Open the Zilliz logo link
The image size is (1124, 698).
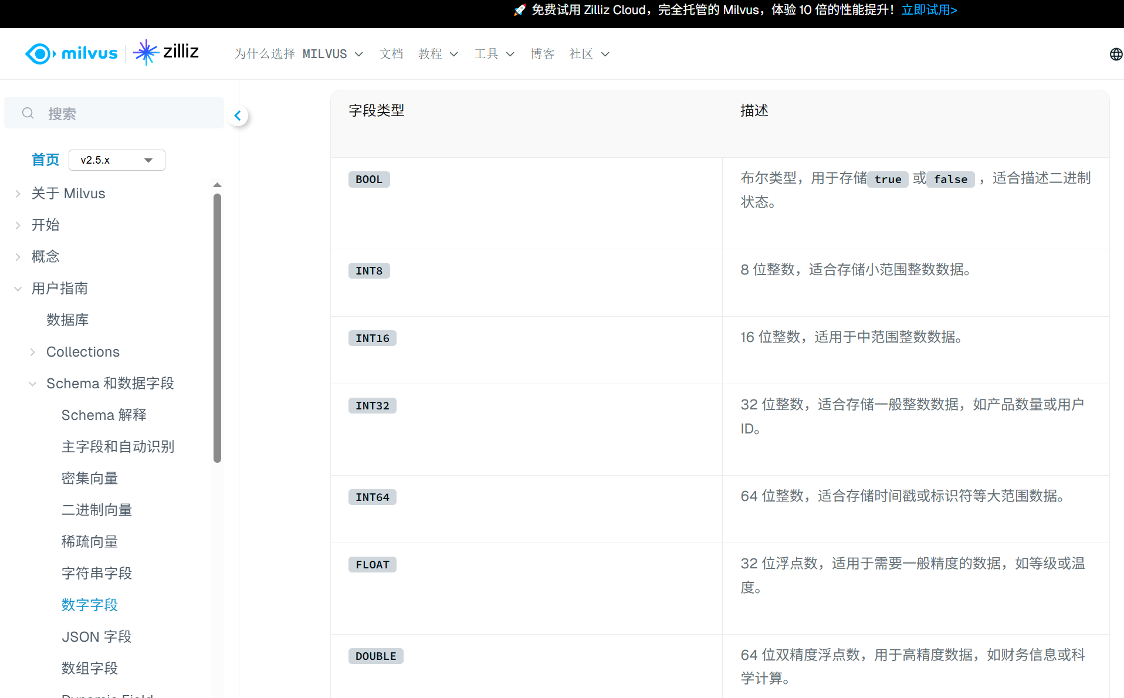tap(166, 53)
